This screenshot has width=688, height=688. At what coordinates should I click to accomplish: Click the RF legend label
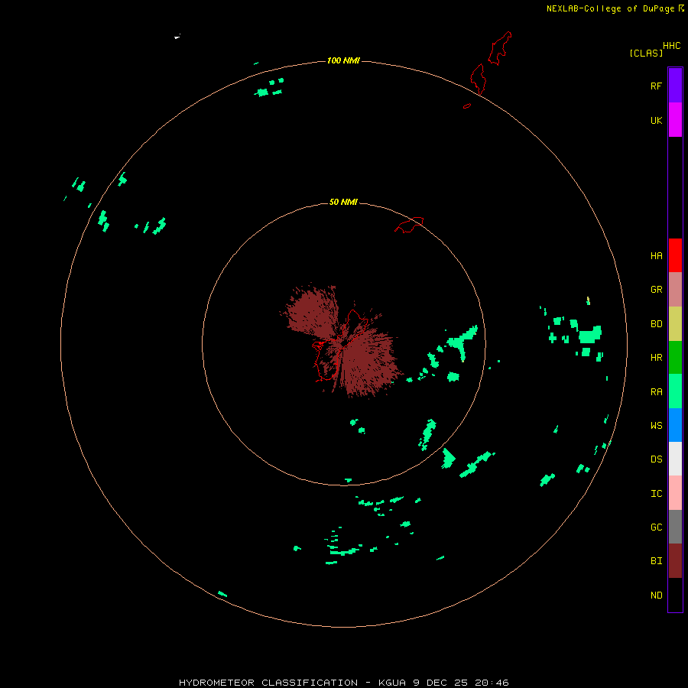click(x=656, y=86)
